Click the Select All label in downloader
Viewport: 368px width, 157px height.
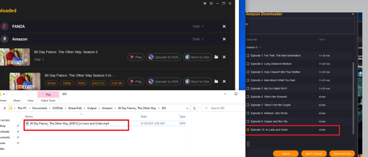point(251,40)
